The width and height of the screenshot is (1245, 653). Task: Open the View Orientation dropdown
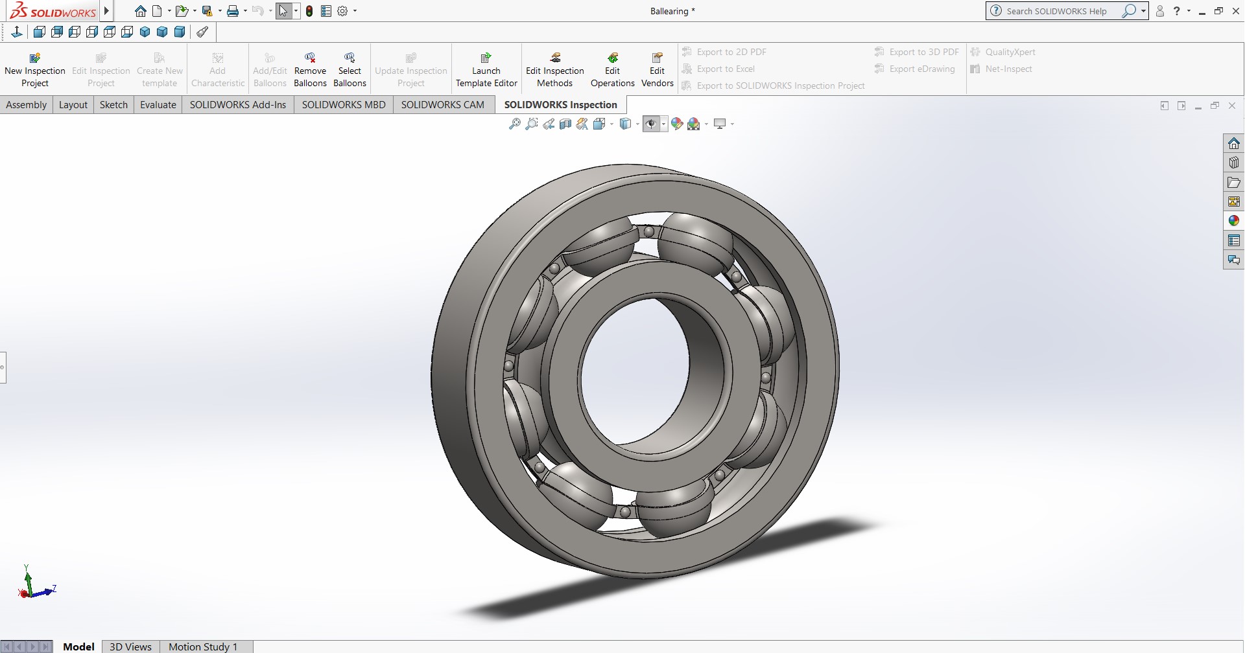pos(611,123)
